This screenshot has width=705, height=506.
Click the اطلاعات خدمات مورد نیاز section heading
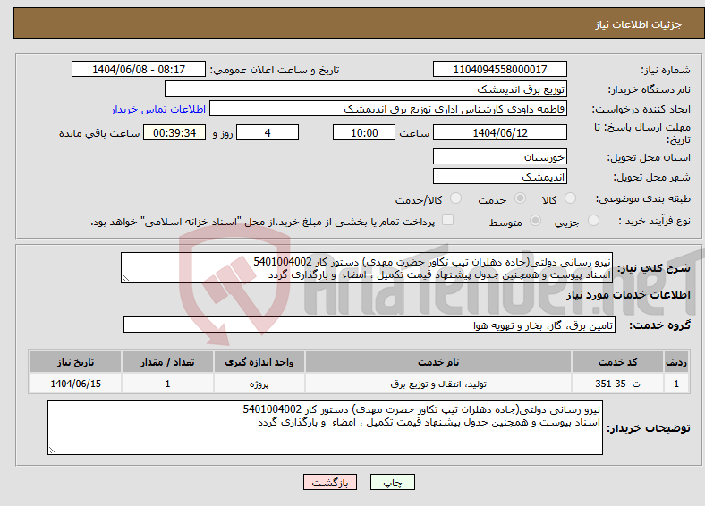click(628, 295)
